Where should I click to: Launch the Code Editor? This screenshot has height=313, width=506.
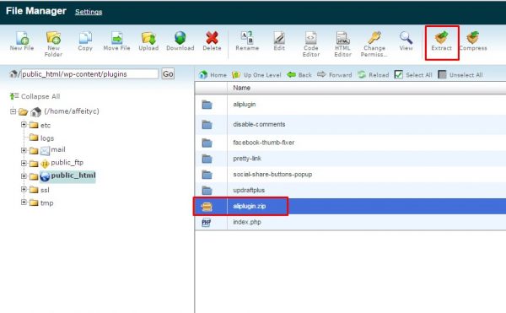coord(311,44)
